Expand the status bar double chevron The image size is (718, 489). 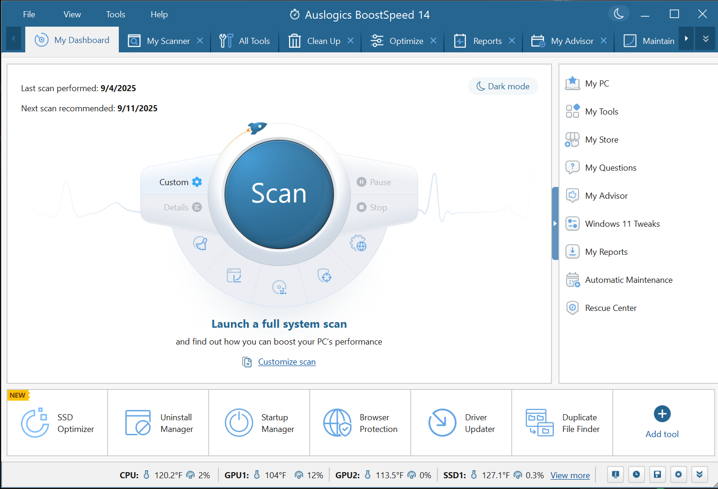[x=699, y=475]
